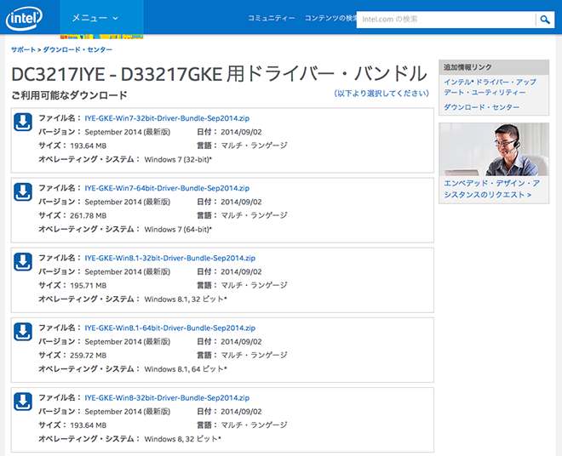Open インテル ドライバー・アップデート・ユーティリティー link
The height and width of the screenshot is (456, 562).
point(490,87)
